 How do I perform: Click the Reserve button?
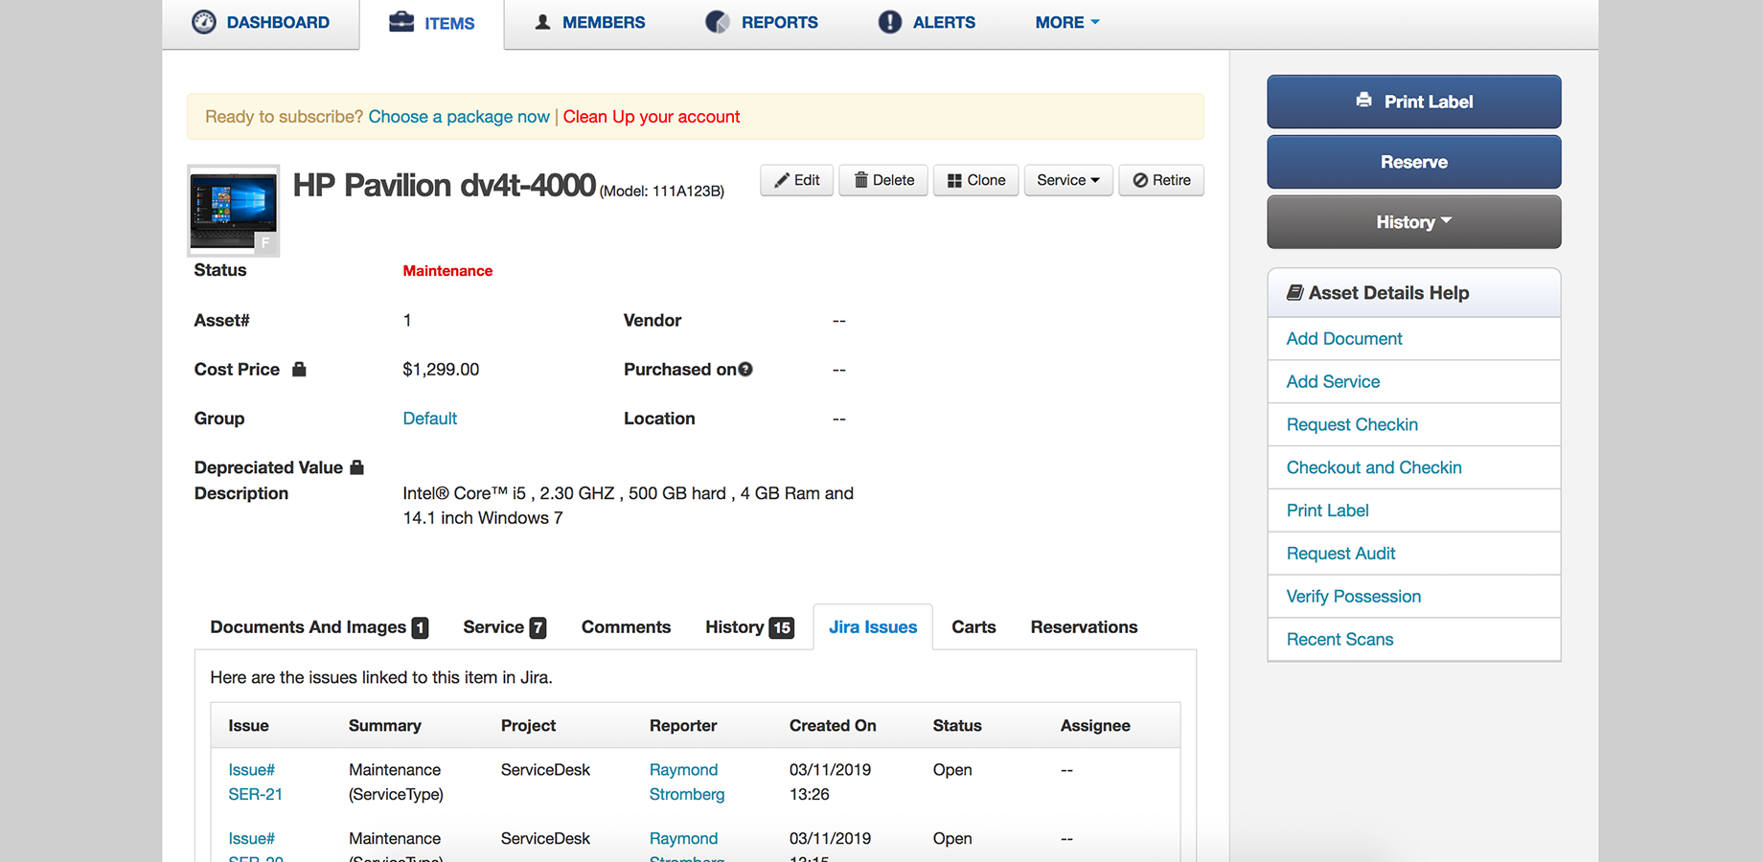point(1413,162)
